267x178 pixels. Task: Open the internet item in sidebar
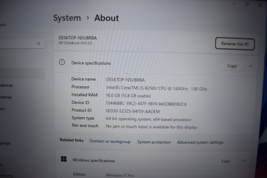(x=6, y=97)
